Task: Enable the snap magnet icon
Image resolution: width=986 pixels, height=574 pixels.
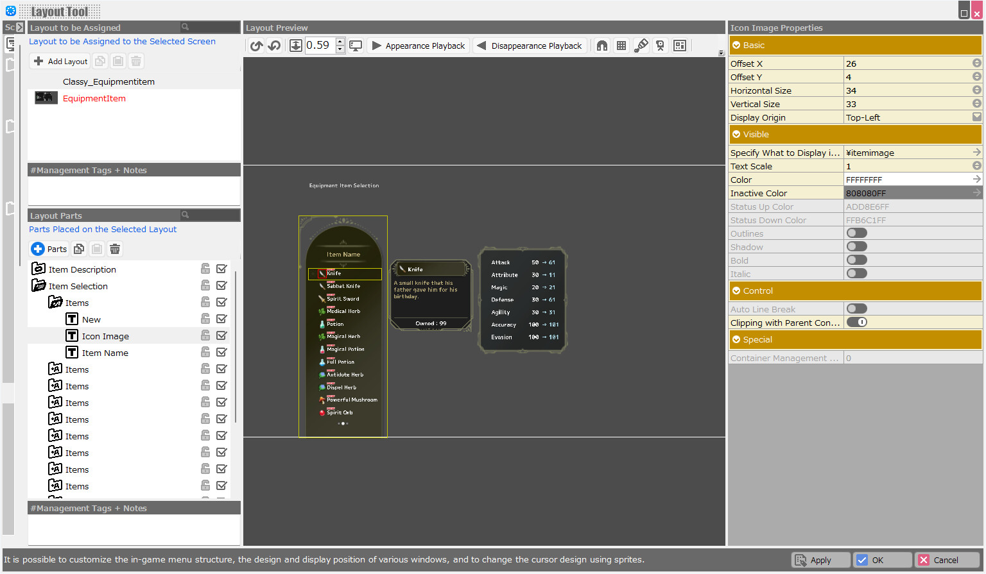Action: [601, 46]
